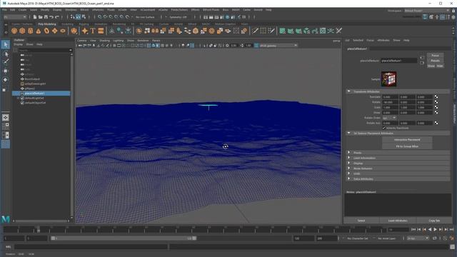
Task: Click the single perspective layout icon
Action: [6, 118]
